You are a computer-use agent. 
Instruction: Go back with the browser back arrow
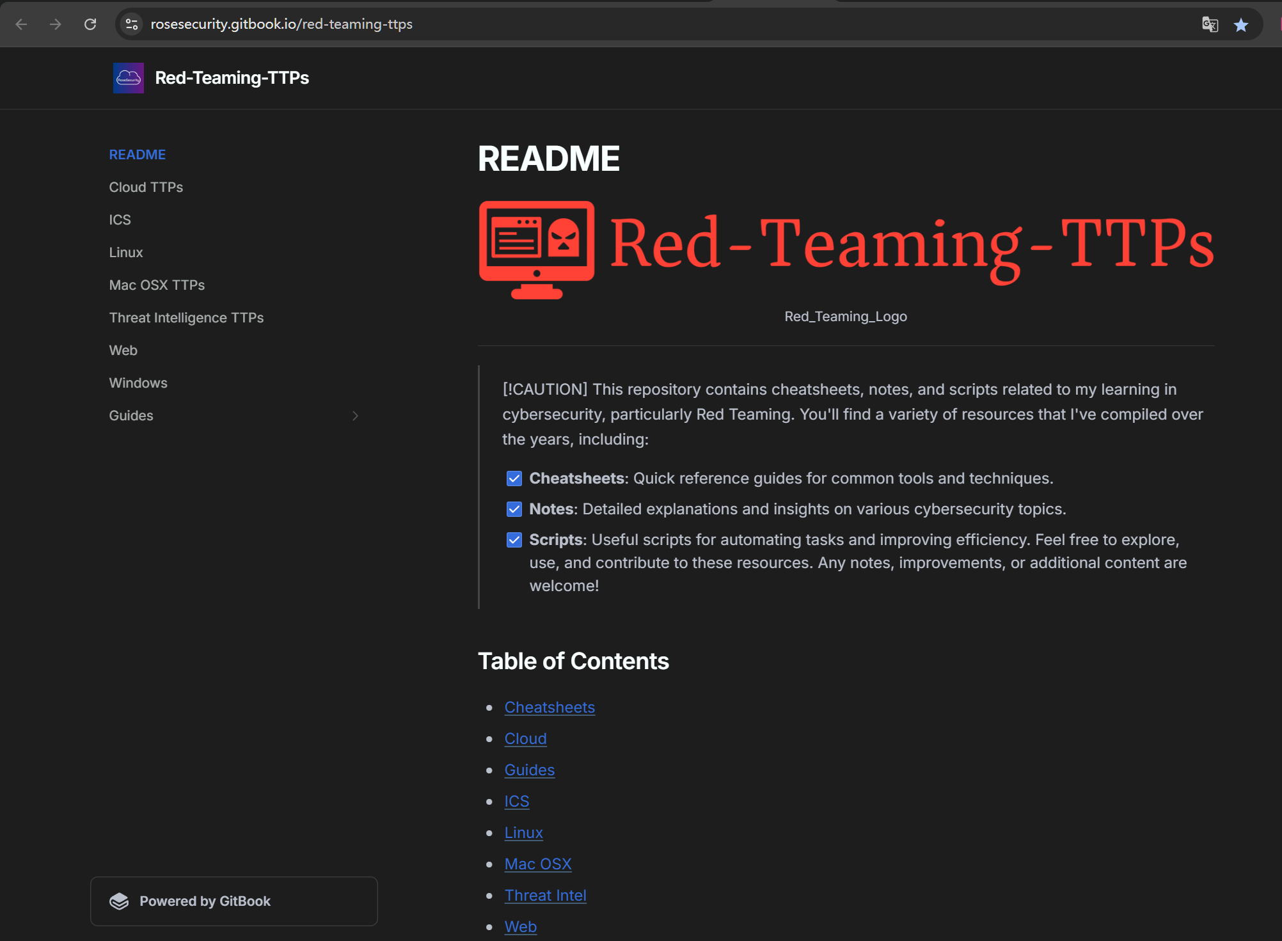[x=21, y=24]
